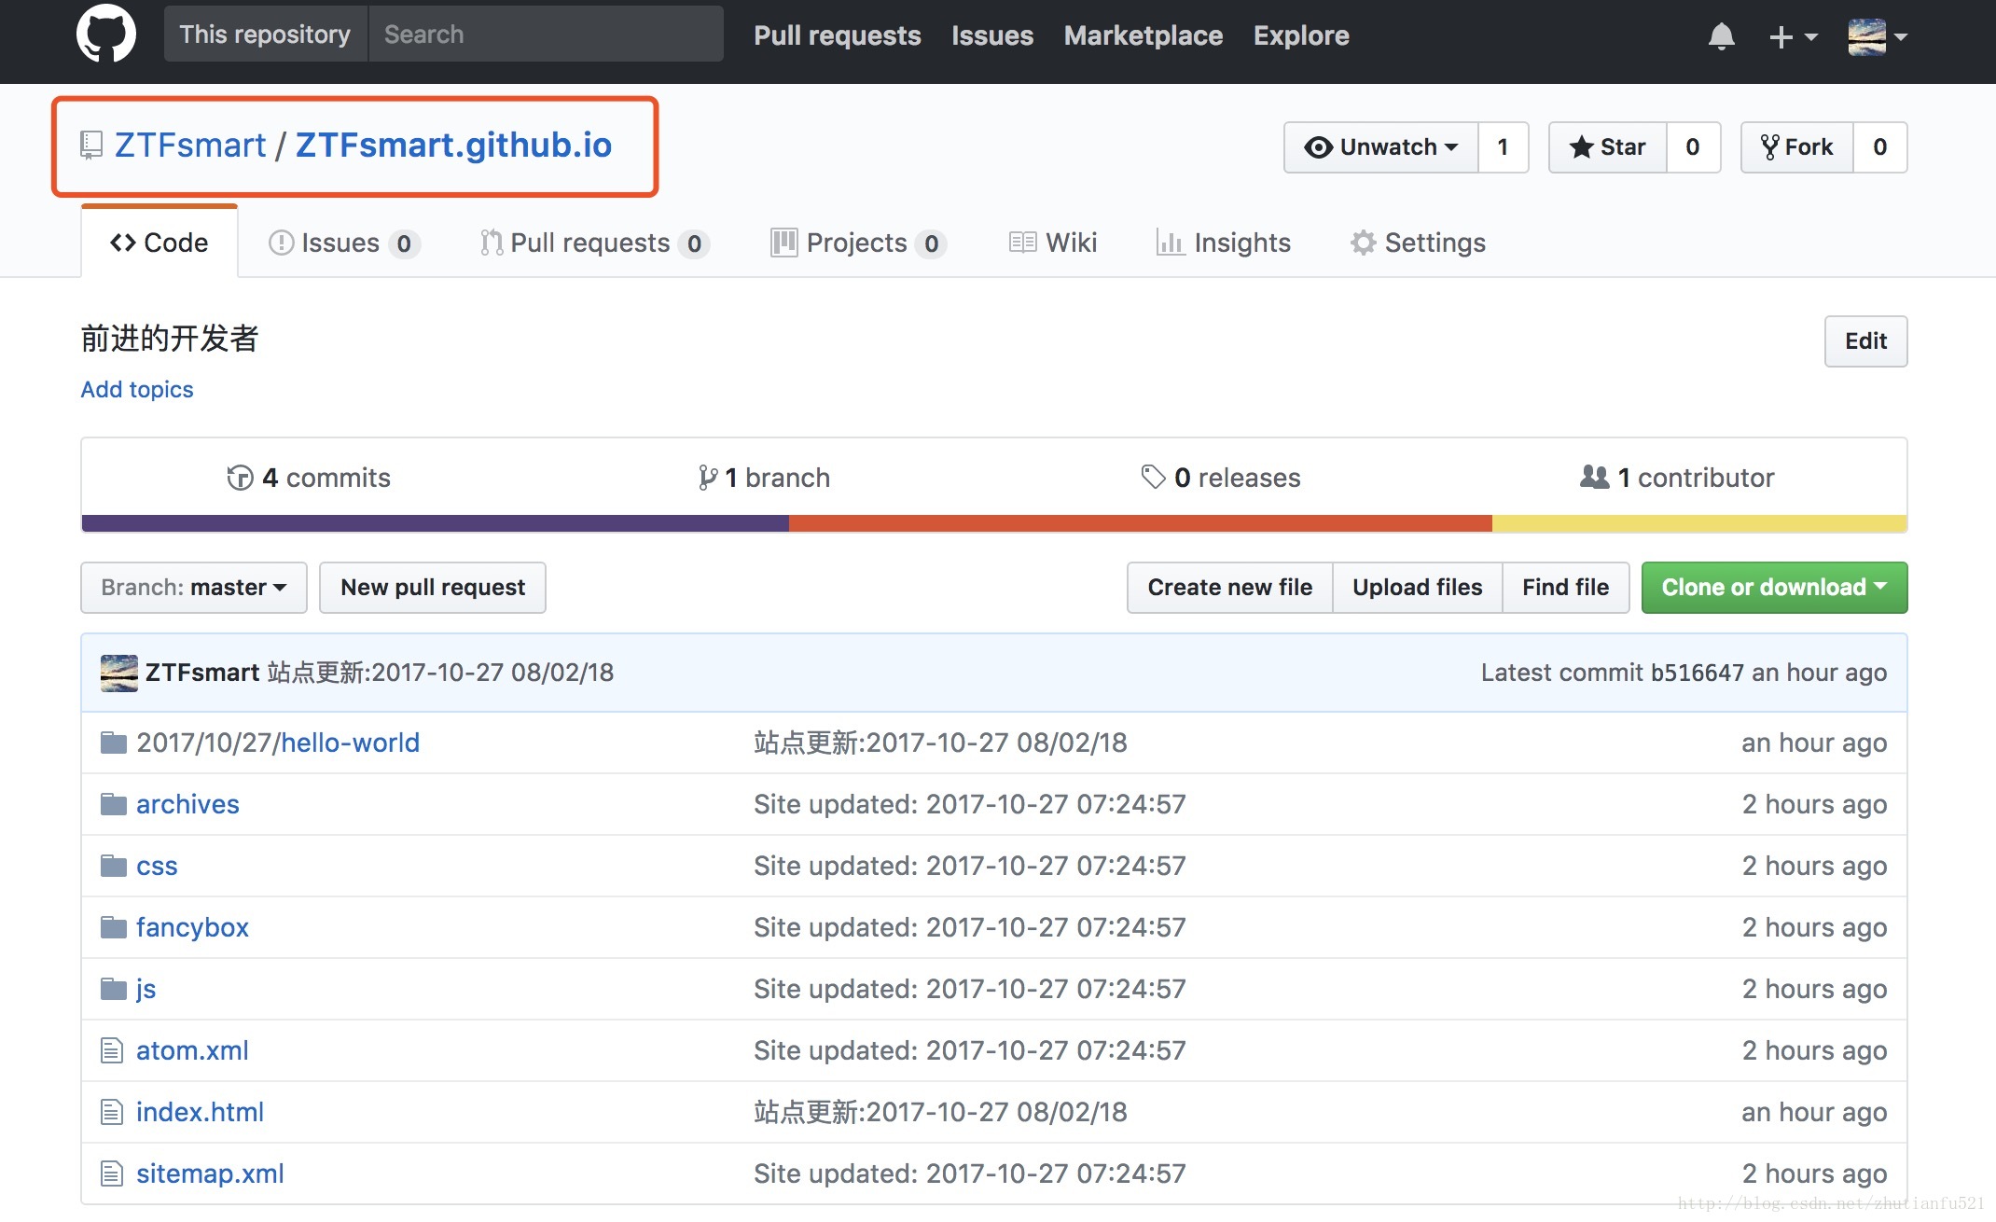This screenshot has height=1222, width=1996.
Task: Click the folder icon for css
Action: [x=114, y=866]
